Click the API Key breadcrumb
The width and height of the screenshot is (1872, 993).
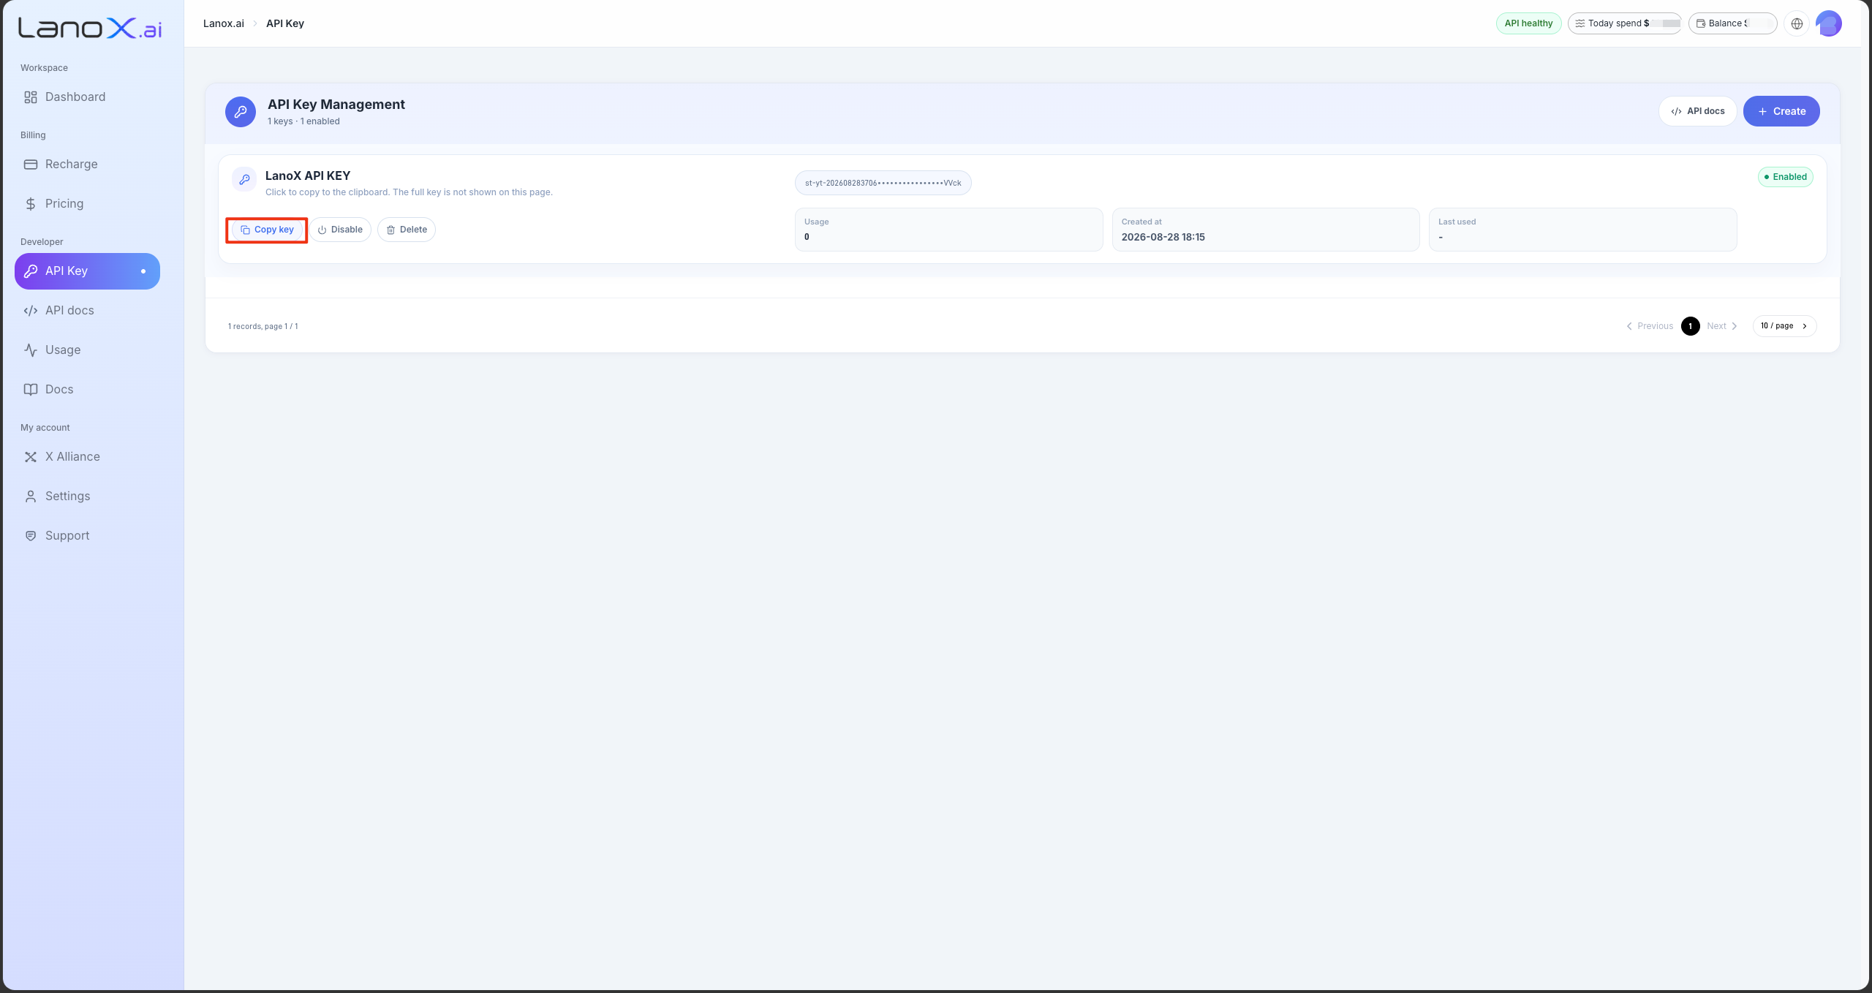pyautogui.click(x=285, y=23)
